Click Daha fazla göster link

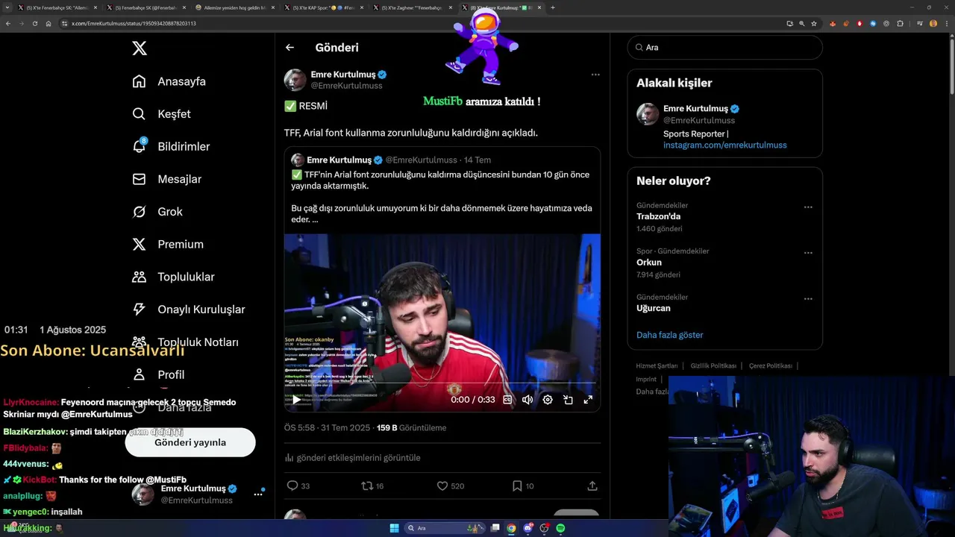click(x=670, y=335)
